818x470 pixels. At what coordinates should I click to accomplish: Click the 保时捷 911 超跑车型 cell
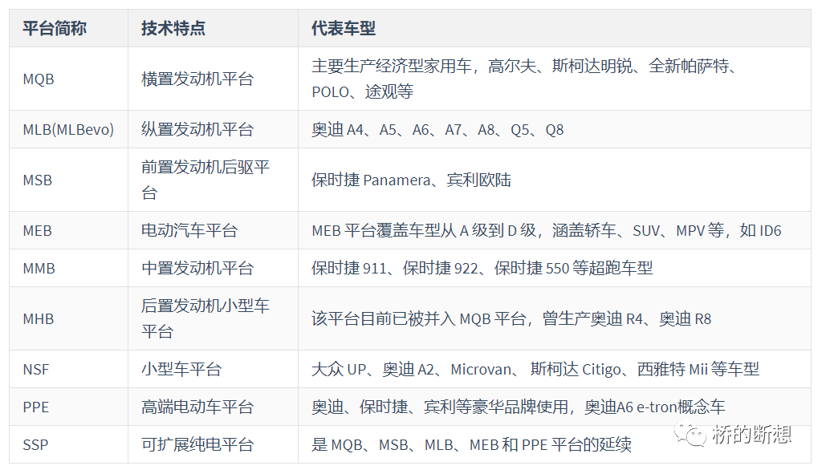[x=554, y=268]
